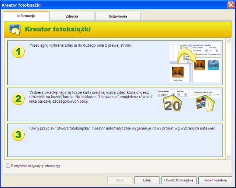Select the Informacje tab
Viewport: 236px width, 188px height.
coord(26,16)
